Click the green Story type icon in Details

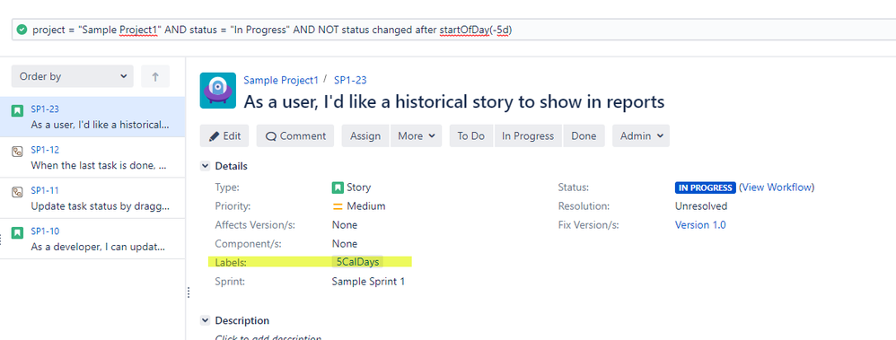[338, 187]
